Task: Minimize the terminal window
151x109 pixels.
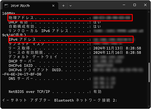Action: [124, 5]
